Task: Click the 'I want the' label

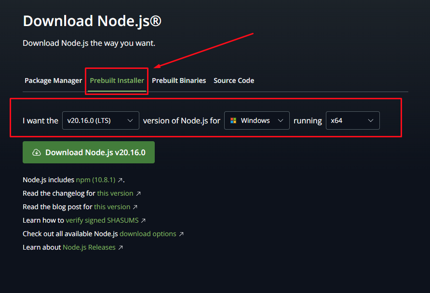Action: point(40,120)
